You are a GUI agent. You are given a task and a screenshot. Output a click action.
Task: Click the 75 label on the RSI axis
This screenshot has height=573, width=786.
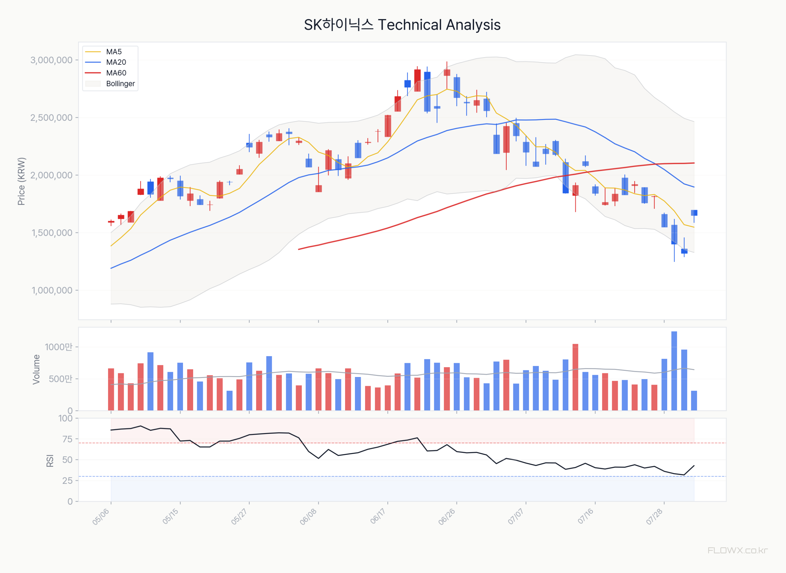pyautogui.click(x=67, y=440)
